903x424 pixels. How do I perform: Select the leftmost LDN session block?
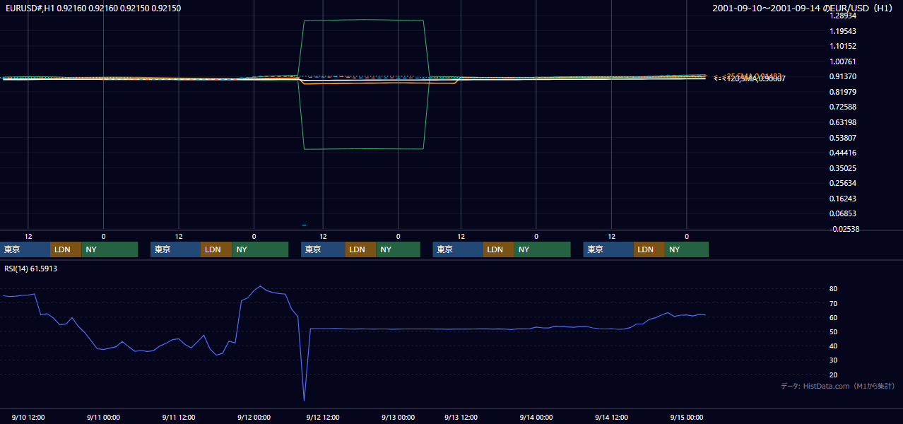pyautogui.click(x=66, y=249)
